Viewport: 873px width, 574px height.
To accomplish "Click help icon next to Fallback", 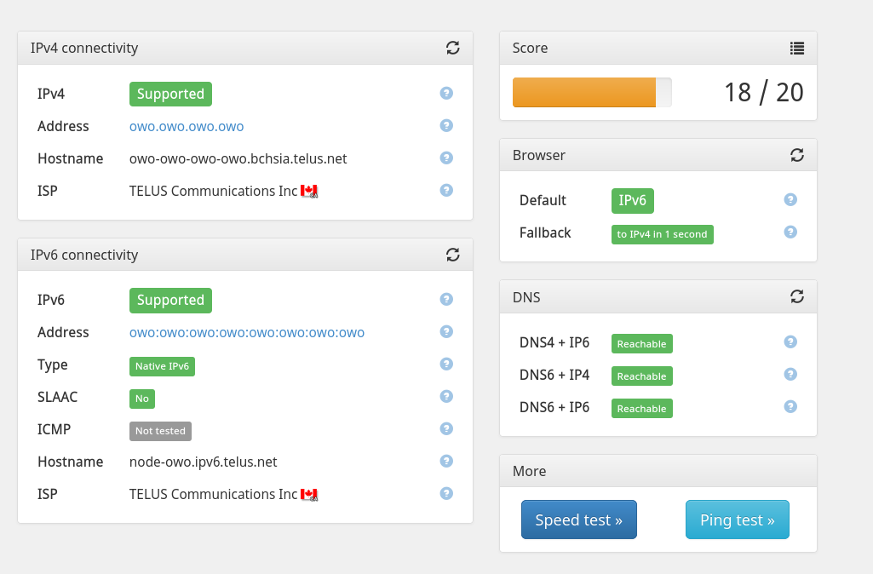I will coord(790,232).
